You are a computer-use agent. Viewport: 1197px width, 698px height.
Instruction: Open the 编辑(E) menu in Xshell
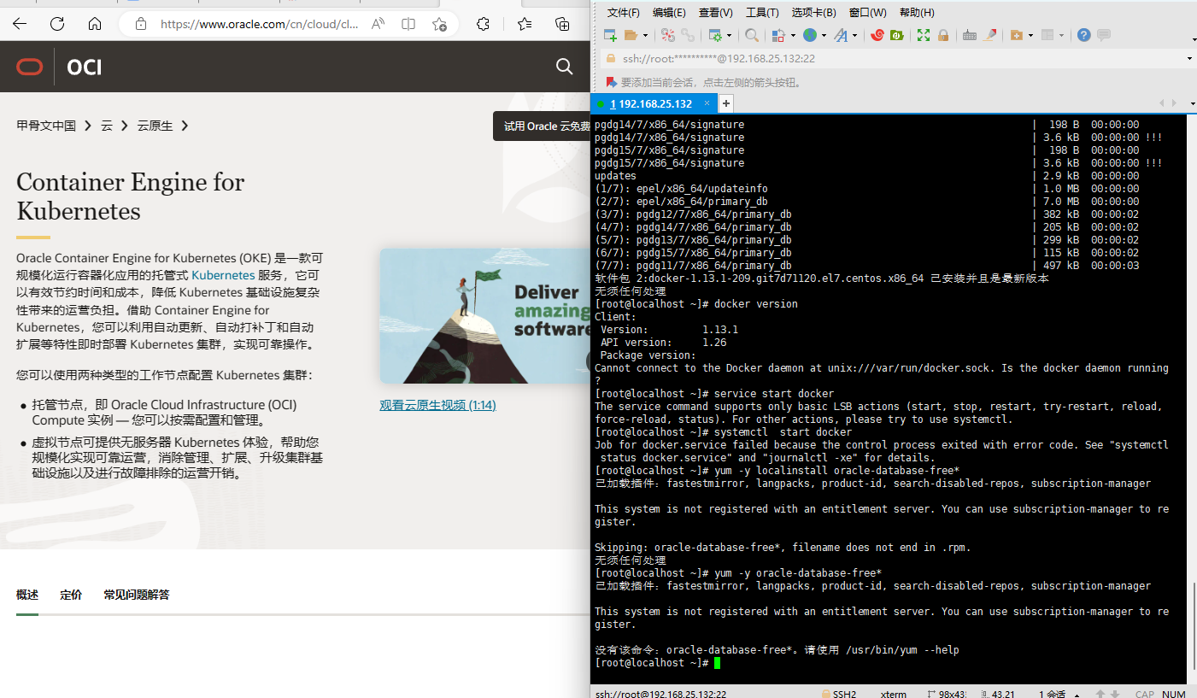[669, 13]
